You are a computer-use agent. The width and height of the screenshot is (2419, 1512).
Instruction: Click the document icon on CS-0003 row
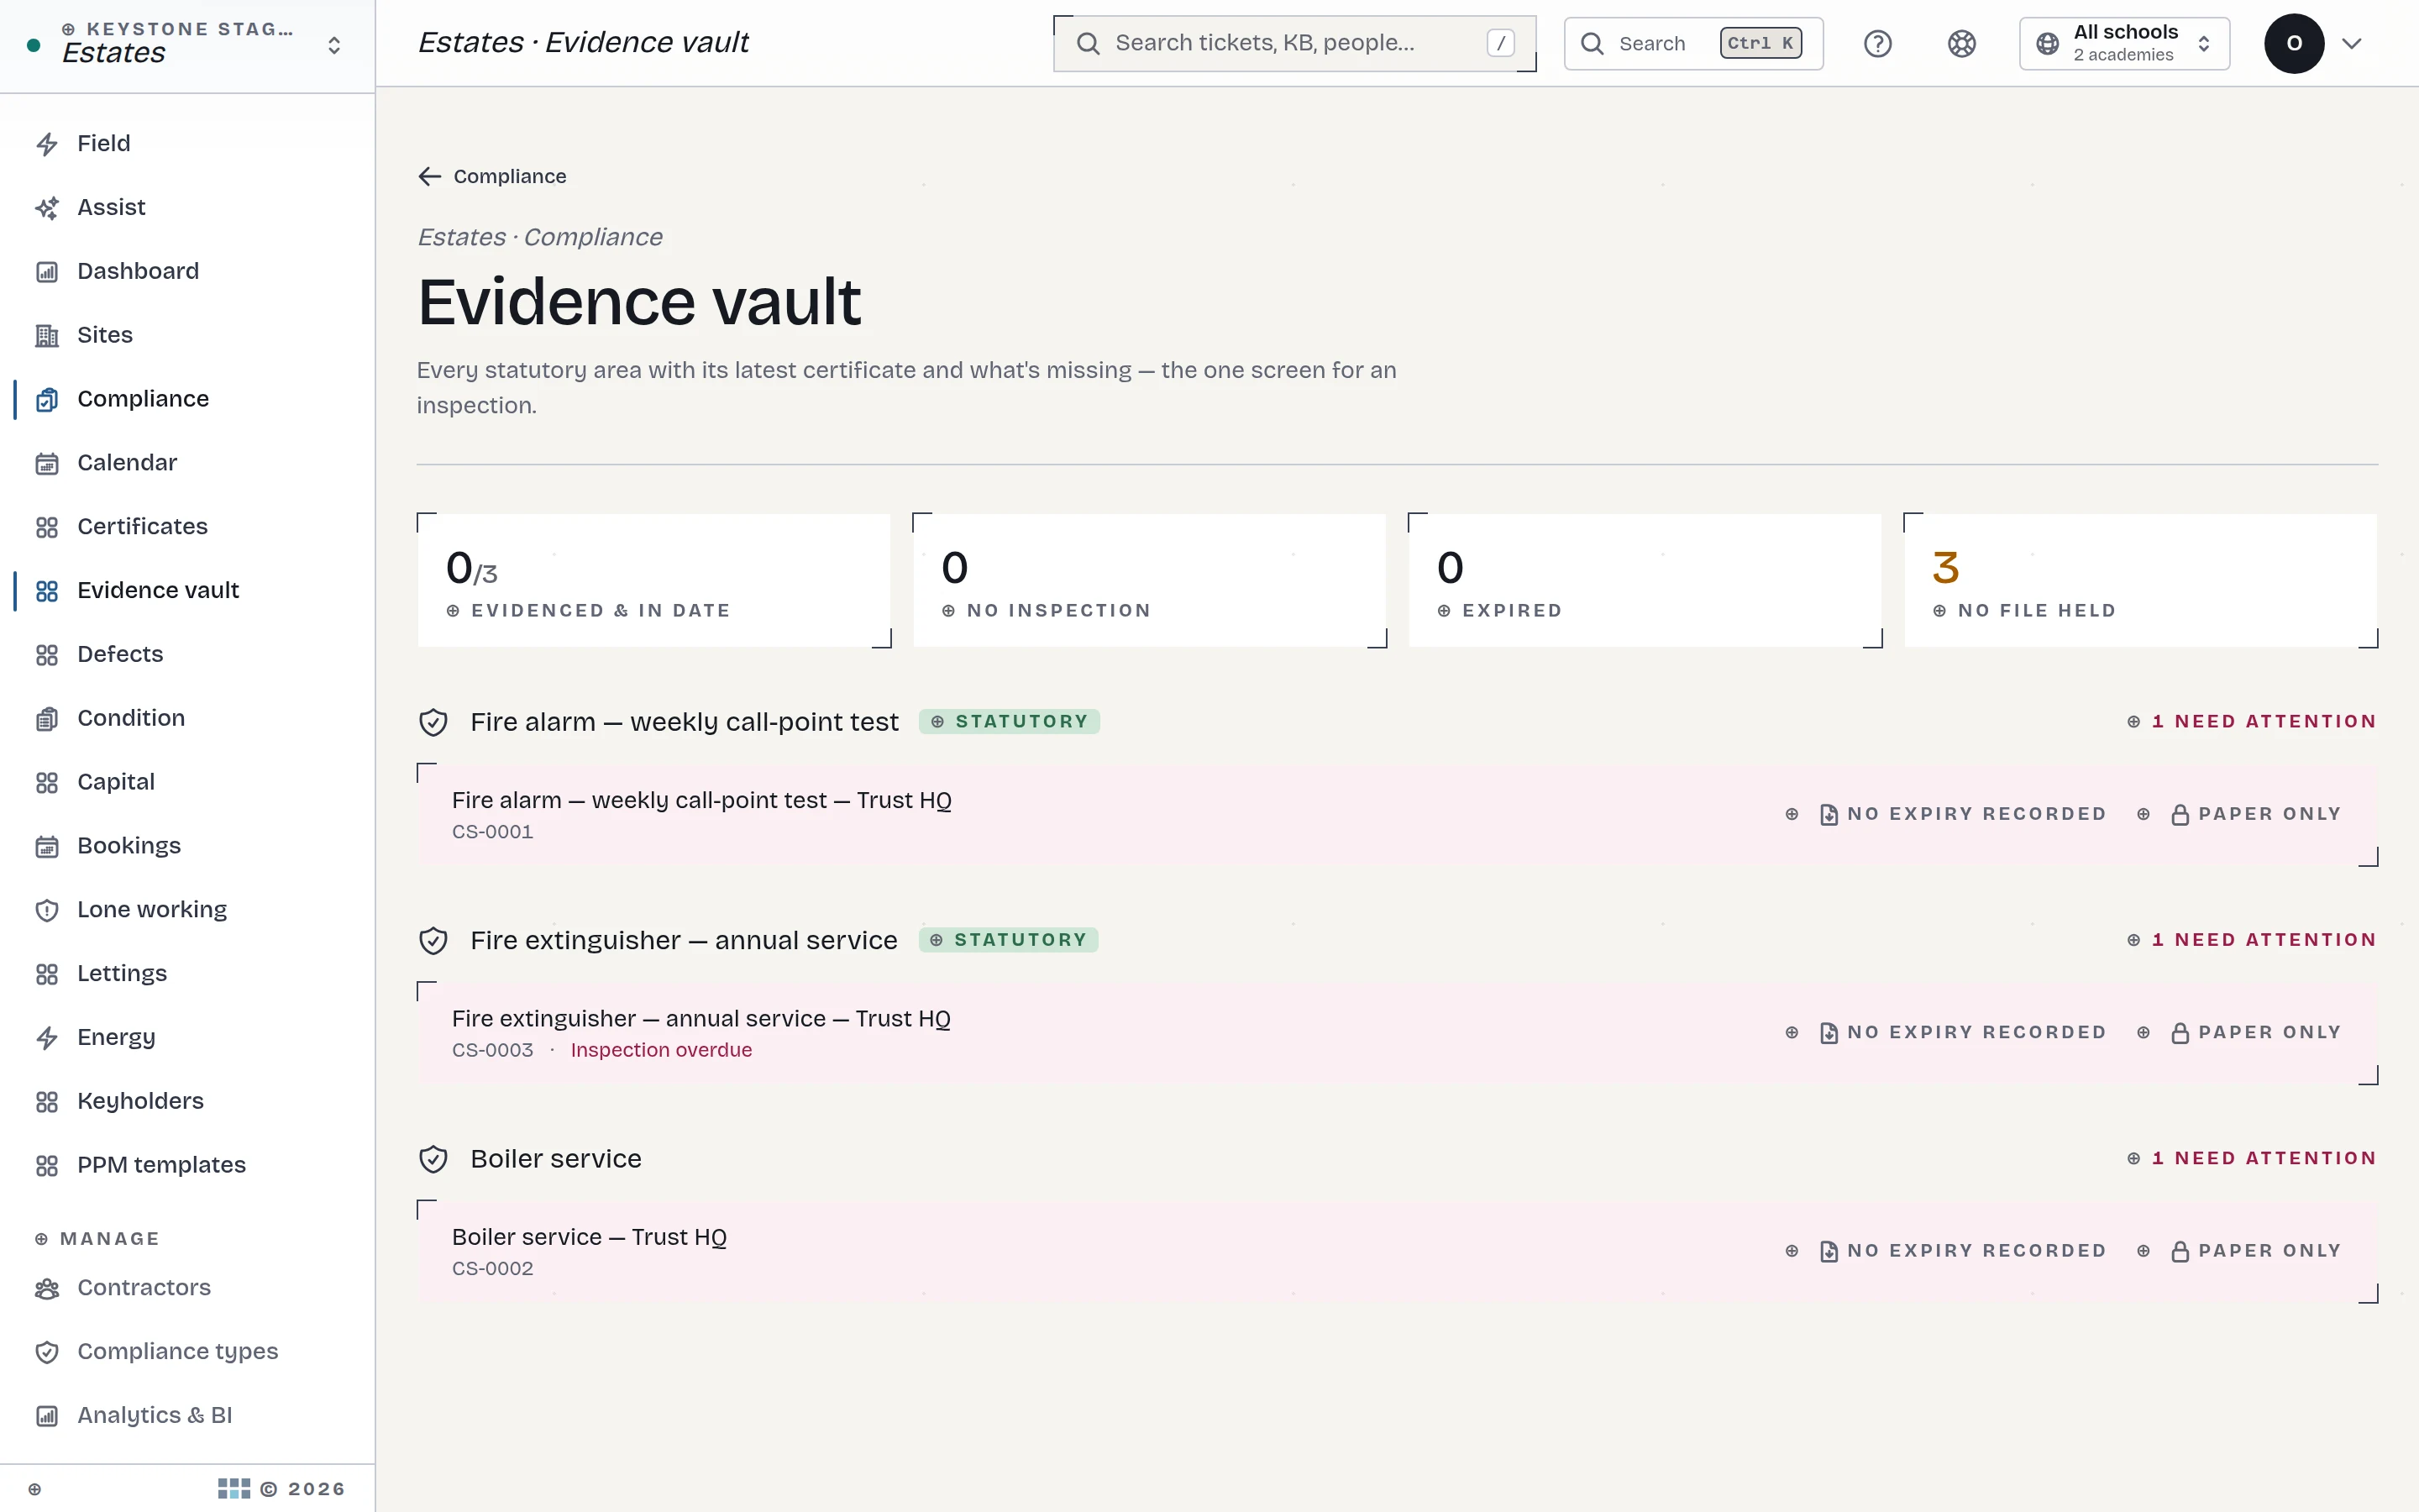click(x=1829, y=1033)
